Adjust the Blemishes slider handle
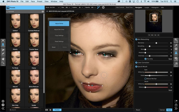This screenshot has height=112, width=179. point(156,43)
